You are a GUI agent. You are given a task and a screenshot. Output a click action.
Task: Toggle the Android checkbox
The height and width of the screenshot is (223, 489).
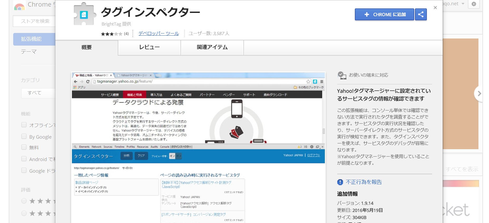pyautogui.click(x=24, y=159)
